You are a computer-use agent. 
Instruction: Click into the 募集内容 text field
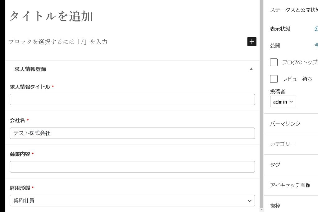[132, 167]
